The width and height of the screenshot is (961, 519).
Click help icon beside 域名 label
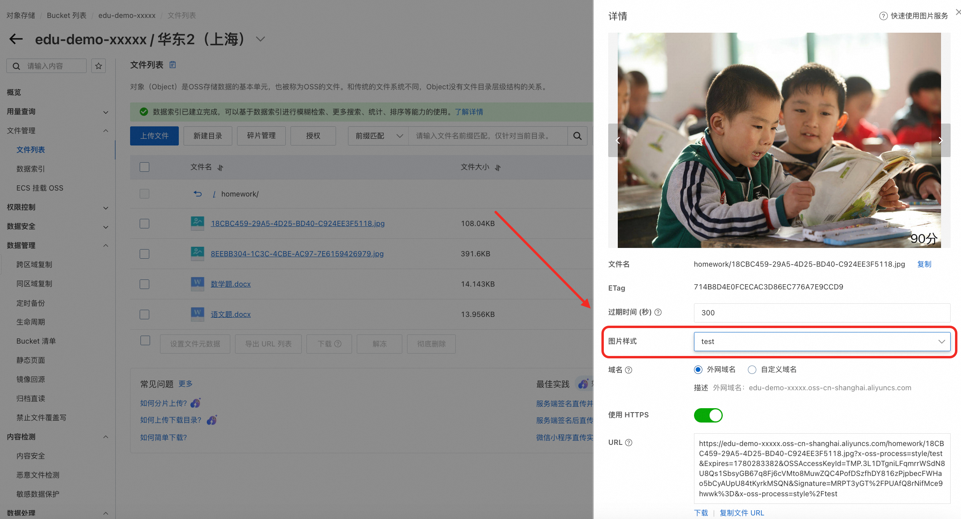click(x=629, y=370)
